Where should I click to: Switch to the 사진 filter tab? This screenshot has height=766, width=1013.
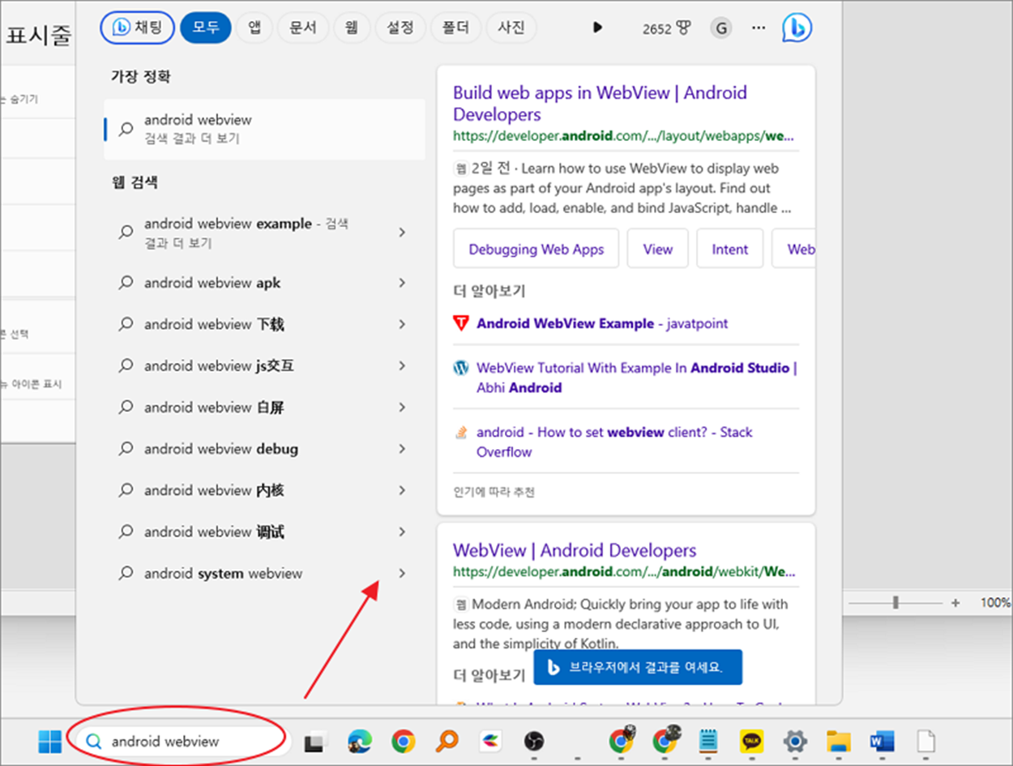pyautogui.click(x=511, y=28)
